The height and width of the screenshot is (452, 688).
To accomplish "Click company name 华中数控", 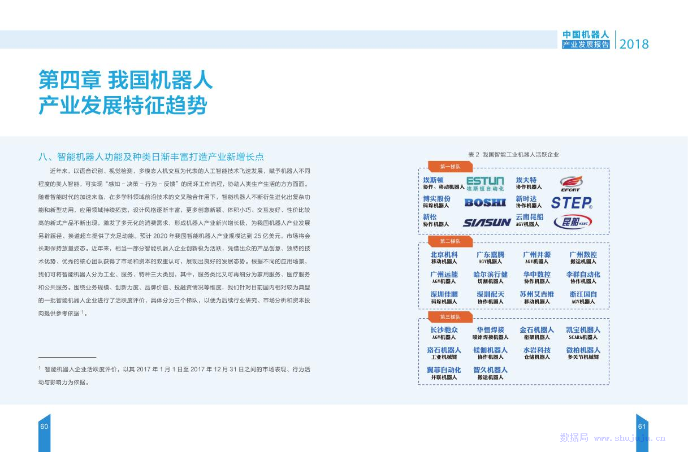I will tap(537, 275).
